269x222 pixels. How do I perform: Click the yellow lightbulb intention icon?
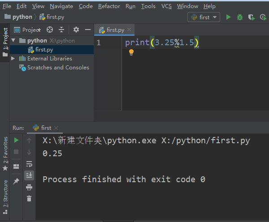(131, 52)
